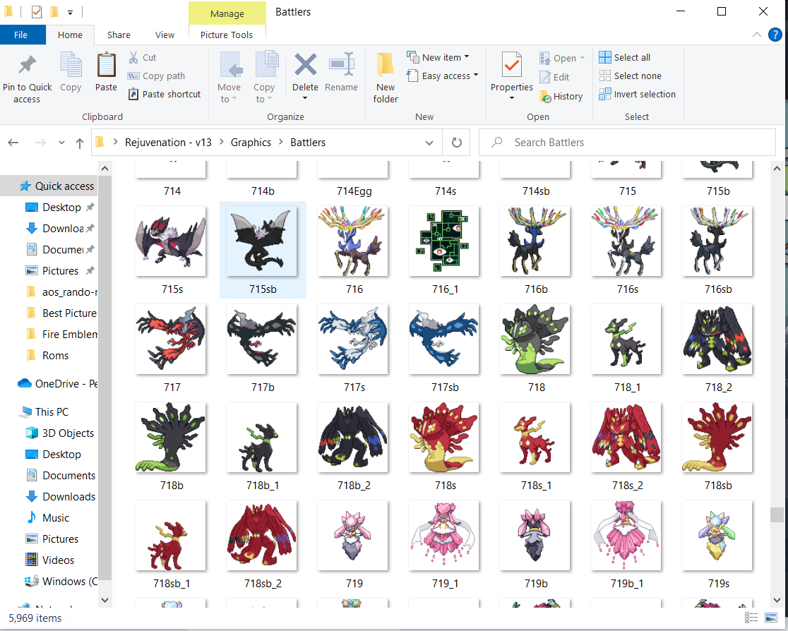The height and width of the screenshot is (631, 788).
Task: Select the 716_1 green circuit thumbnail
Action: point(444,241)
